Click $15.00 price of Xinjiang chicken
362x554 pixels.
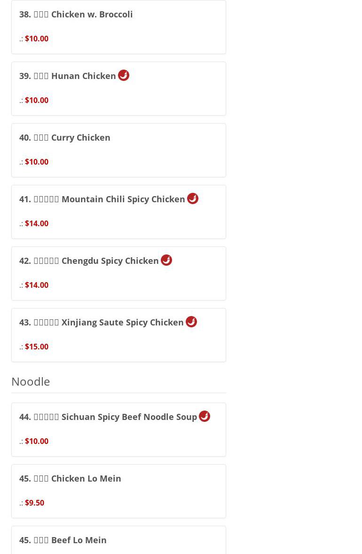[37, 347]
